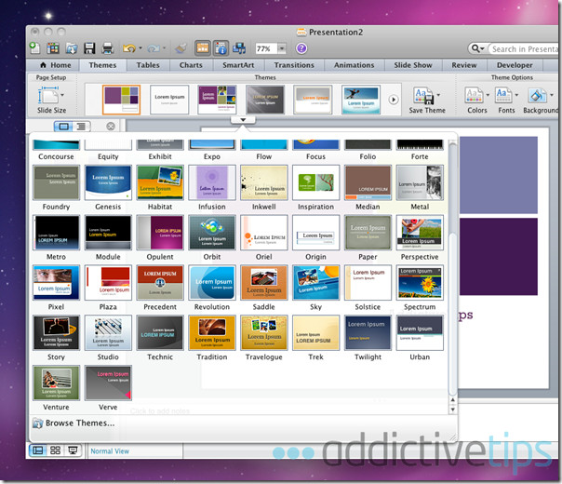The height and width of the screenshot is (484, 562).
Task: Close the slides pane with X icon
Action: tap(111, 127)
